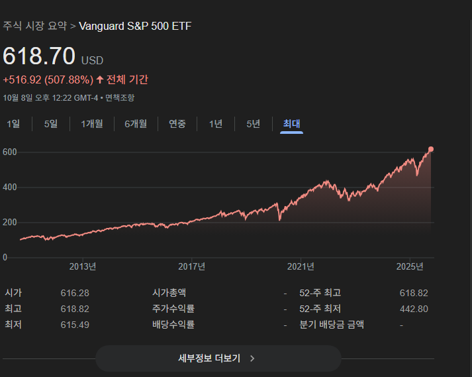
Task: Show the 5년 chart range
Action: coord(253,123)
